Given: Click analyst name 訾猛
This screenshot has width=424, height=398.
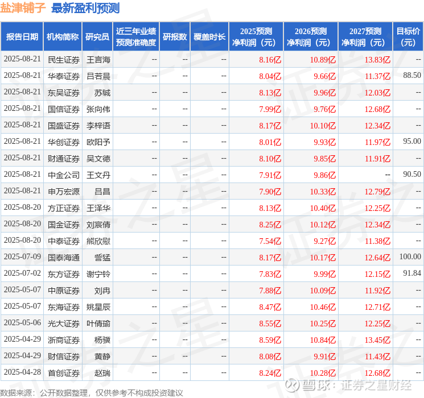Looking at the screenshot, I should pos(102,258).
